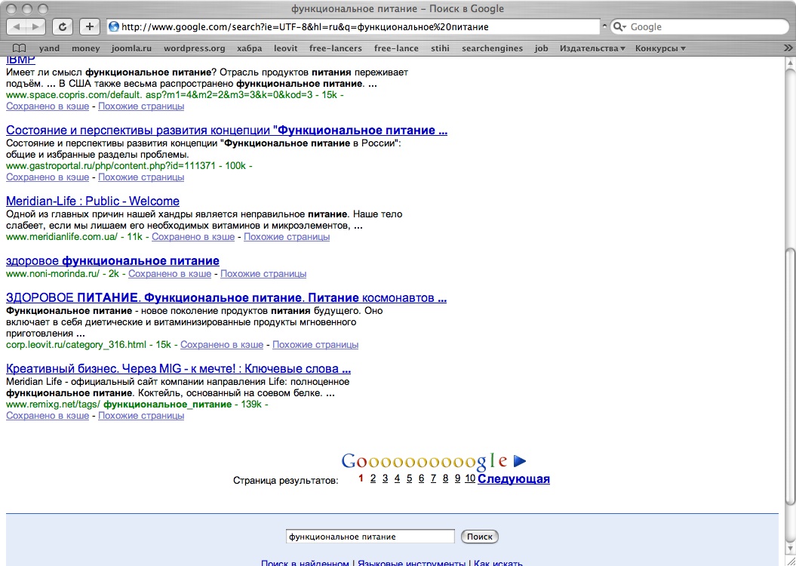Click the scrollbar up arrow at top
The width and height of the screenshot is (796, 566).
[x=789, y=62]
